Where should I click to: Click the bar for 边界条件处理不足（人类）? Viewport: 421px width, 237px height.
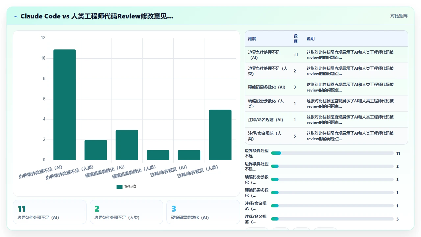[96, 150]
